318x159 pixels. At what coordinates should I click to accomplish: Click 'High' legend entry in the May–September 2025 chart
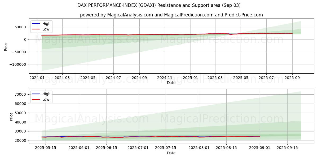click(x=41, y=94)
